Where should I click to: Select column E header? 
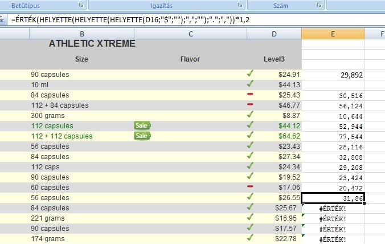pyautogui.click(x=333, y=34)
